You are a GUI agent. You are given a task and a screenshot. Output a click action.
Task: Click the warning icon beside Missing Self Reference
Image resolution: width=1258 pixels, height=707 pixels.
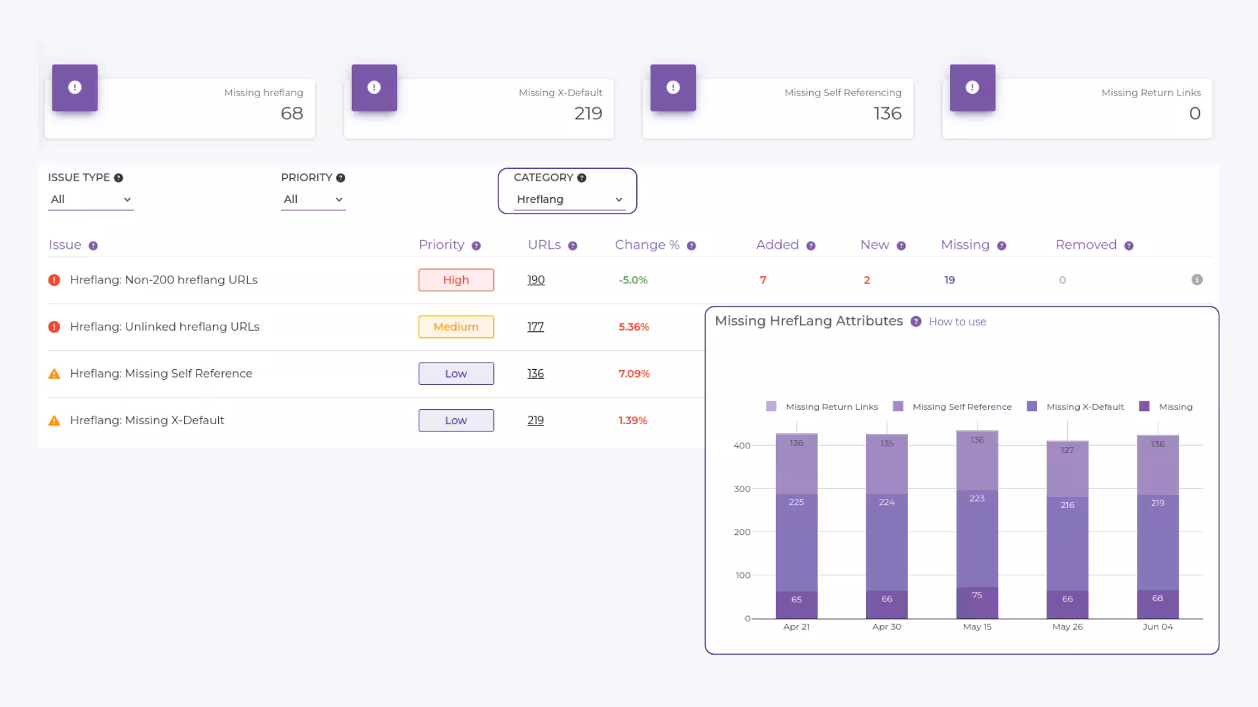pyautogui.click(x=55, y=373)
